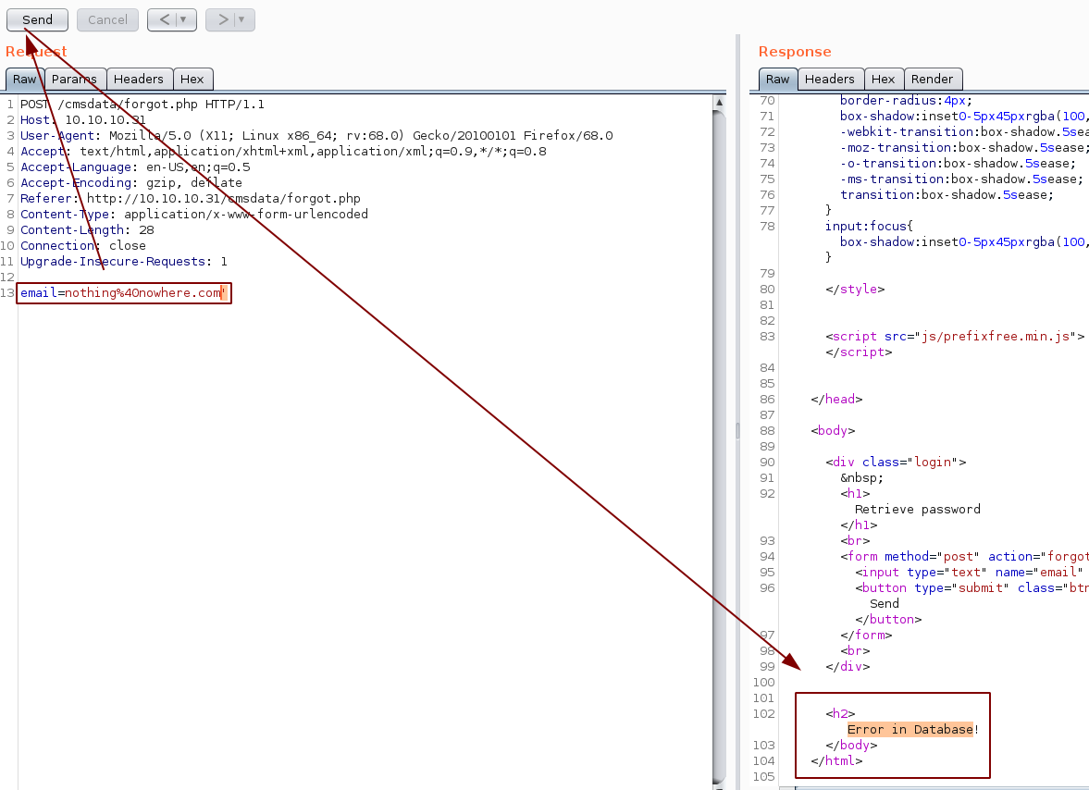The width and height of the screenshot is (1089, 790).
Task: Switch to the Response Headers tab
Action: click(x=830, y=80)
